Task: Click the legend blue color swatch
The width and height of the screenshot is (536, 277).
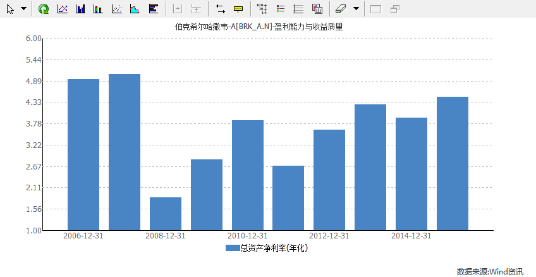Action: click(x=233, y=248)
